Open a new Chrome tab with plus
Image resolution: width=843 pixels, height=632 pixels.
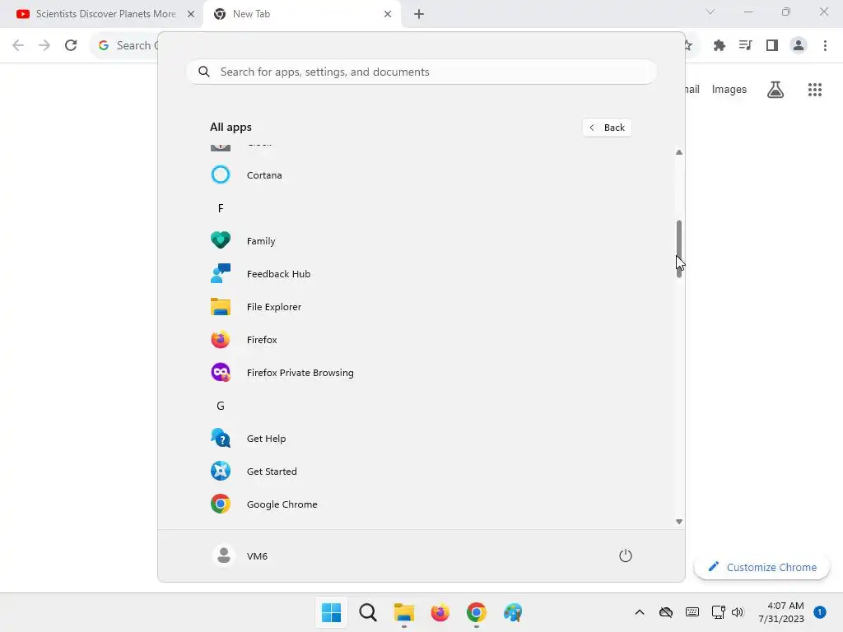click(419, 14)
